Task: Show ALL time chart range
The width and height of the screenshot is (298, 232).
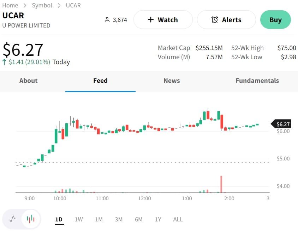Action: (x=178, y=219)
